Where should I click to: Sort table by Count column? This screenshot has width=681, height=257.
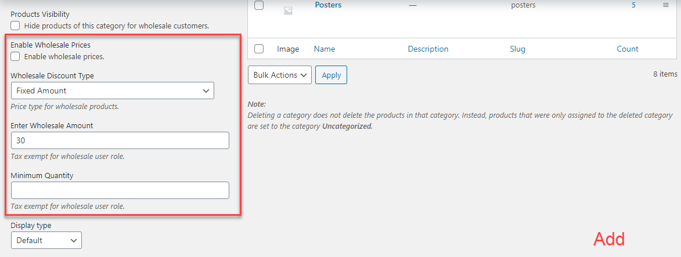tap(627, 49)
